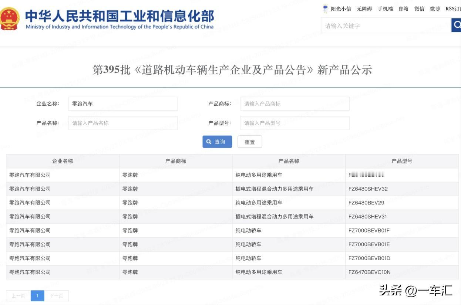461x305 pixels.
Task: Click the 产品型号 input field
Action: coord(295,123)
